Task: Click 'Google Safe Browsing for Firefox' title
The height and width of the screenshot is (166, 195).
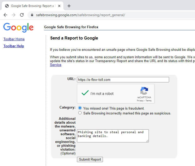Action: (x=71, y=27)
